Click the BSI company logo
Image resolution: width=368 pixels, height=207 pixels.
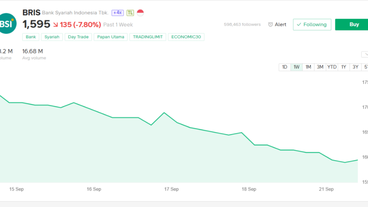(7, 23)
